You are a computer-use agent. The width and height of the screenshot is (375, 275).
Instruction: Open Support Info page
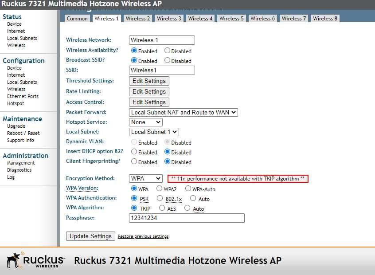tap(20, 140)
